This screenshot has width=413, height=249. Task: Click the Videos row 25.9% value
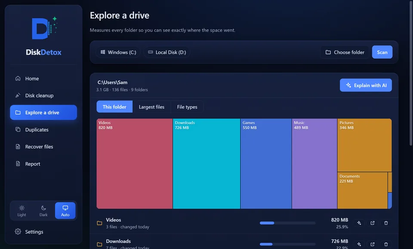[x=342, y=227]
